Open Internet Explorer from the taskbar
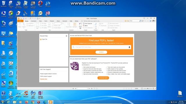 (9, 102)
